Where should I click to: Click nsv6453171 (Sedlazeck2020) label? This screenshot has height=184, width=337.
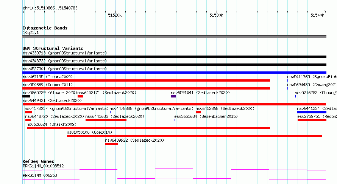point(107,93)
